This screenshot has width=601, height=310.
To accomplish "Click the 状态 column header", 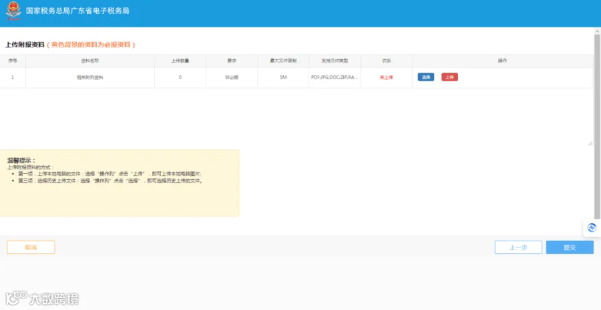I will (x=387, y=61).
